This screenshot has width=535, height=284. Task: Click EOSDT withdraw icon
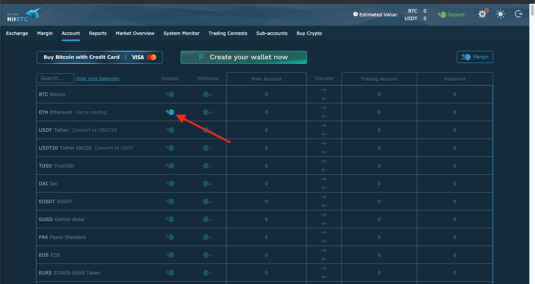207,202
